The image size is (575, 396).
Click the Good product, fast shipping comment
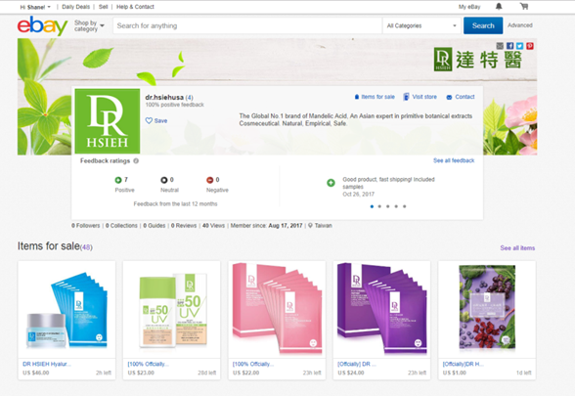388,183
